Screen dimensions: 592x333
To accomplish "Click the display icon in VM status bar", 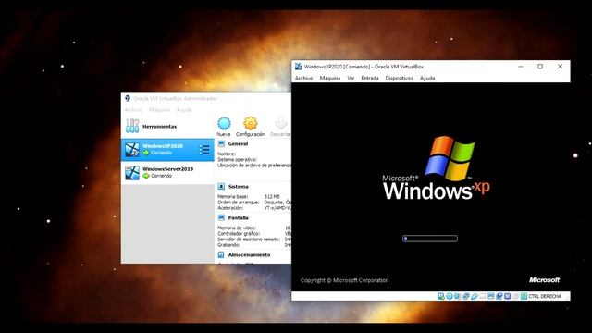I will 491,296.
